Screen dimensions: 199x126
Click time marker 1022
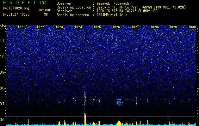pyautogui.click(x=40, y=27)
